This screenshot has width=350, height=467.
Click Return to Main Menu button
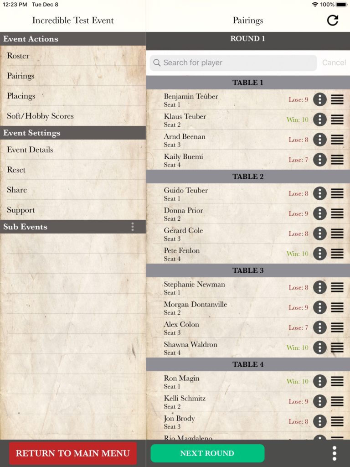(73, 453)
